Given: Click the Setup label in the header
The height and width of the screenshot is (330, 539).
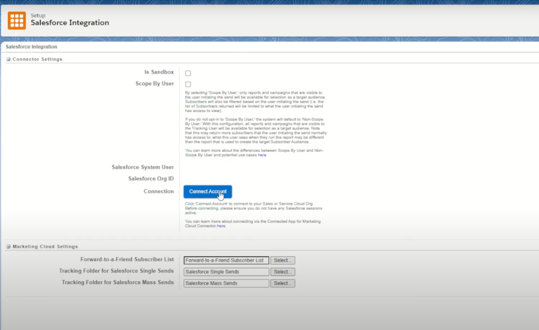Looking at the screenshot, I should tap(38, 16).
